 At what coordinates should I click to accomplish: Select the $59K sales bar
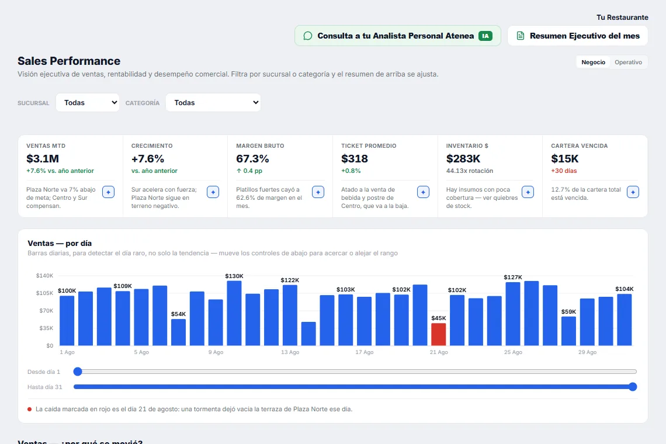[568, 331]
